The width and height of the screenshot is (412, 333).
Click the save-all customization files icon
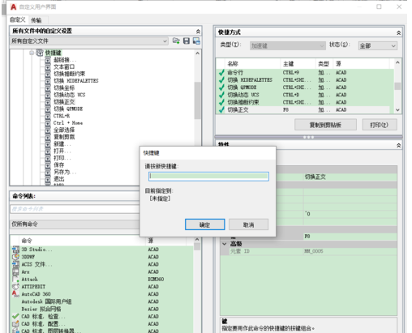point(196,41)
